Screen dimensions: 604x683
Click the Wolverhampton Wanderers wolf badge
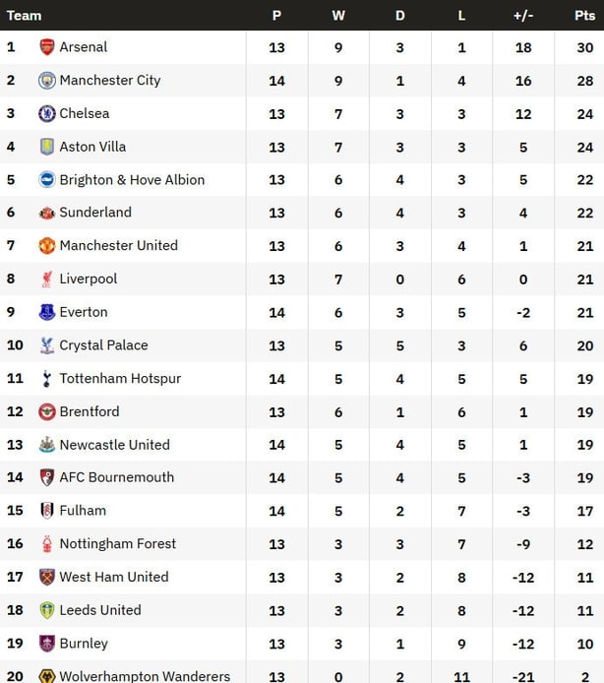[46, 676]
